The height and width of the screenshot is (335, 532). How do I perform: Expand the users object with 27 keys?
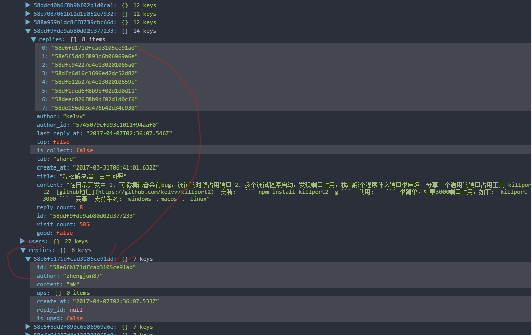[x=23, y=241]
